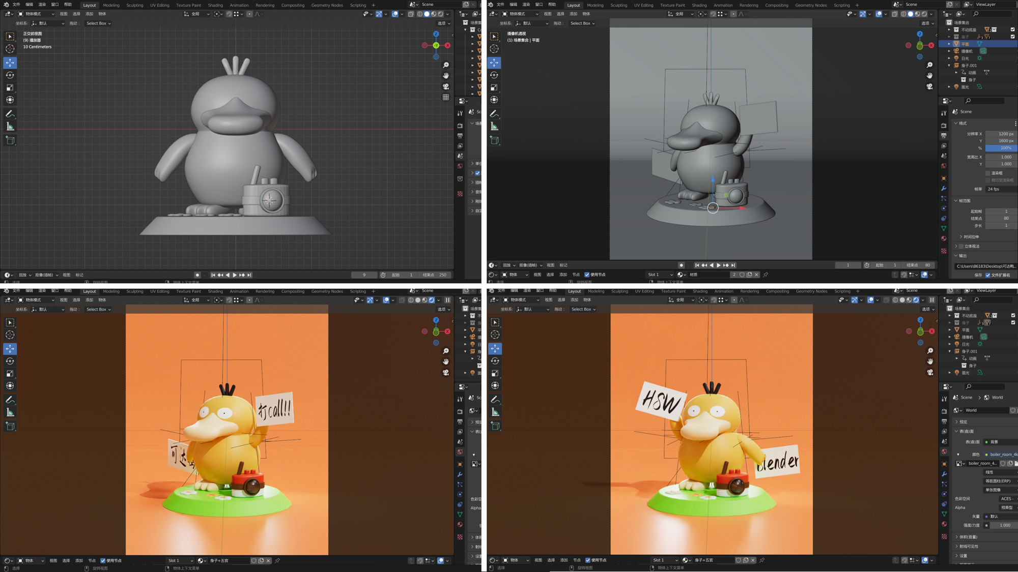Image resolution: width=1018 pixels, height=572 pixels.
Task: Open 抠像(插帧) popover in grey camera-view timeline
Action: coord(530,265)
